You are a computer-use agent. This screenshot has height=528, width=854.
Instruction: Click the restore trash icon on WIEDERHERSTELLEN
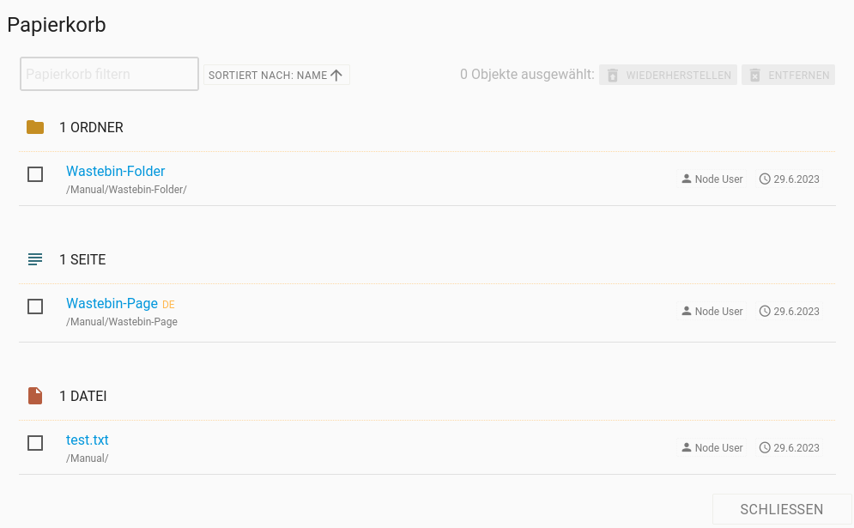tap(613, 76)
